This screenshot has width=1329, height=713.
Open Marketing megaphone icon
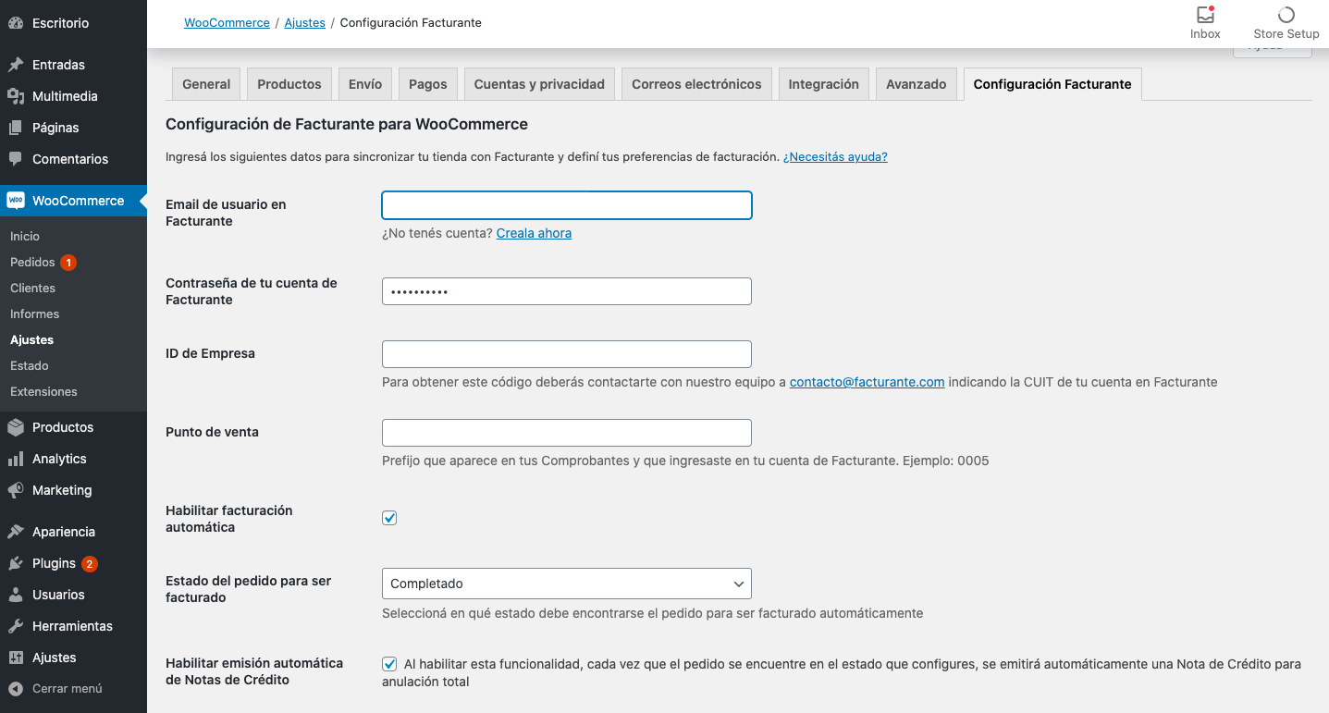16,490
